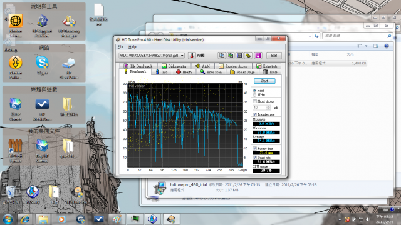Click the Short stroke gB value field
Image resolution: width=401 pixels, height=225 pixels.
259,107
